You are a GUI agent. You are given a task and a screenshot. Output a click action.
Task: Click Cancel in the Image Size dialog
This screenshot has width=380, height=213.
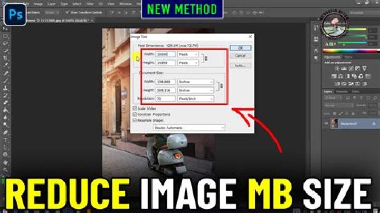click(x=240, y=55)
